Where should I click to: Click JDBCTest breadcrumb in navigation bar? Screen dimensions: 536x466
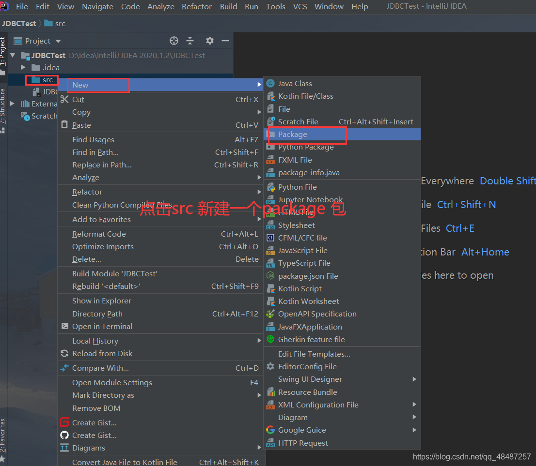[19, 24]
